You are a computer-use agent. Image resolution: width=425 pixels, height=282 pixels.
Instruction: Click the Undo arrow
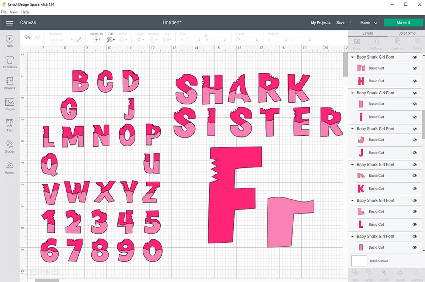click(x=27, y=37)
